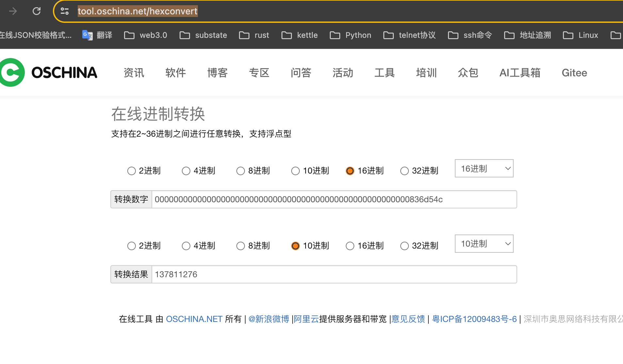
Task: Follow the 粤ICP备12009483号-6 link
Action: pyautogui.click(x=474, y=319)
